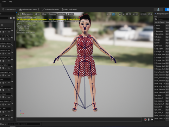
Task: Activate the translate gizmo tool
Action: coord(110,14)
